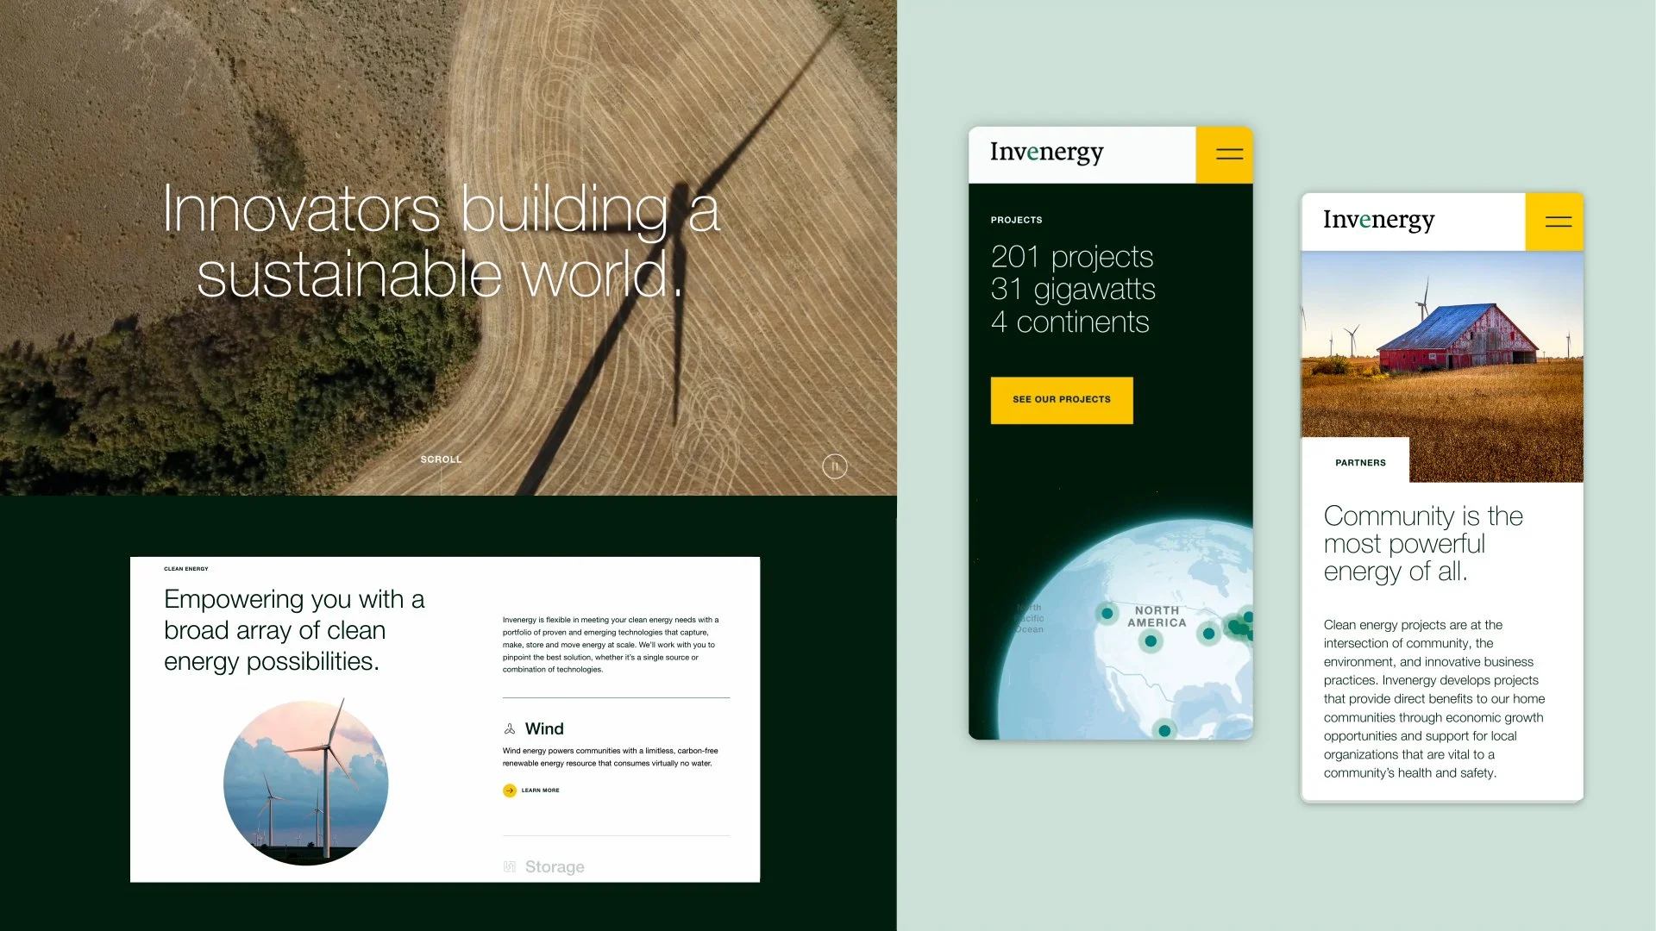Switch to the PARTNERS tab
1656x931 pixels.
[x=1360, y=461]
